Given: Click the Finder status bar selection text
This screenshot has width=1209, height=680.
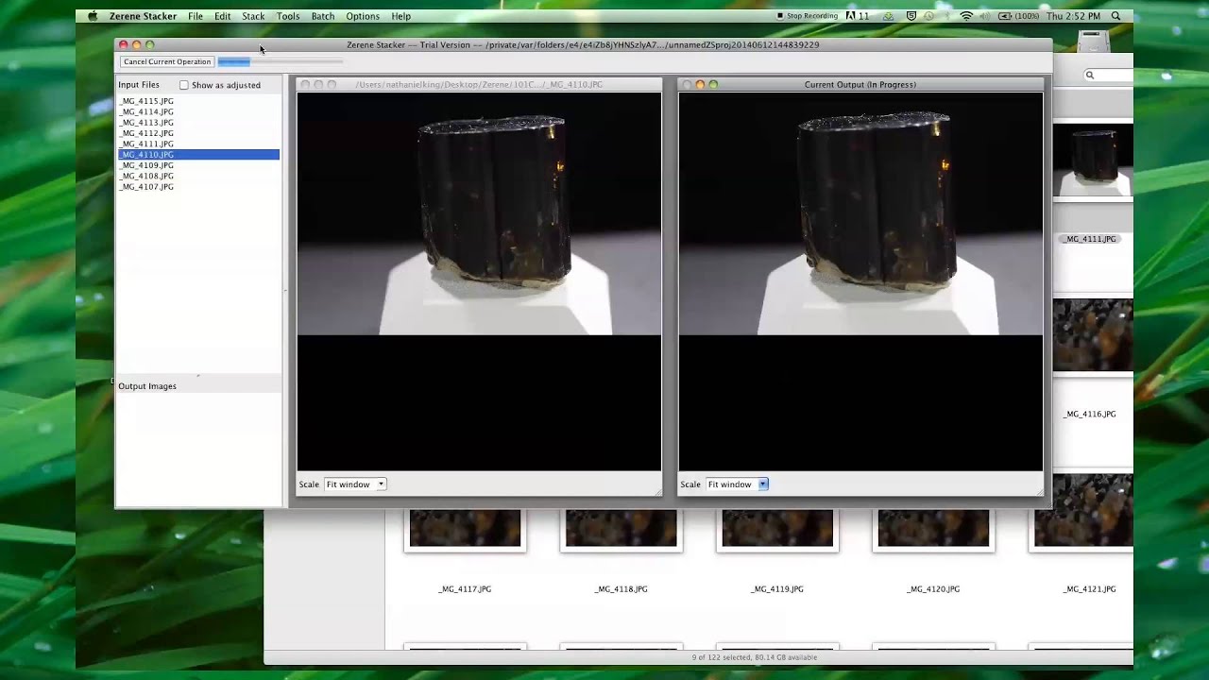Looking at the screenshot, I should (x=755, y=657).
